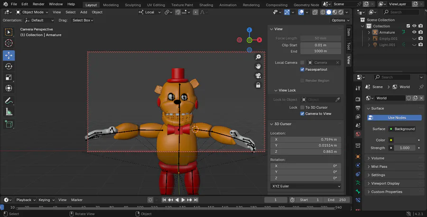Screen dimensions: 427x217
Task: Activate the Cursor tool
Action: click(x=9, y=43)
